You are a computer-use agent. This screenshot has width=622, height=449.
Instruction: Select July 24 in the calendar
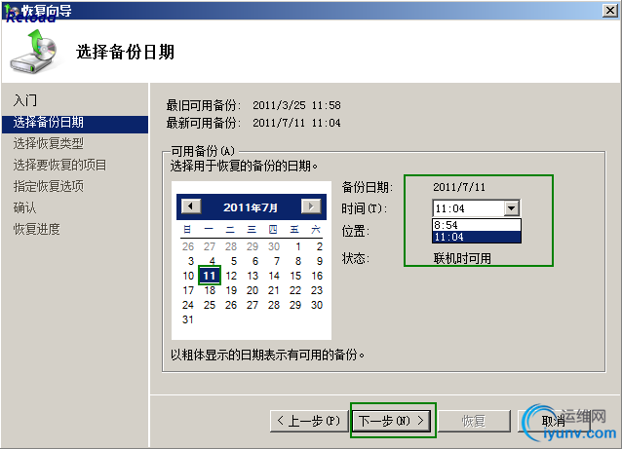188,305
